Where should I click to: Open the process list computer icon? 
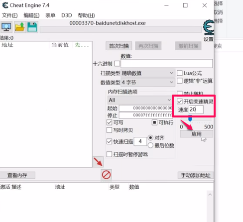point(6,27)
